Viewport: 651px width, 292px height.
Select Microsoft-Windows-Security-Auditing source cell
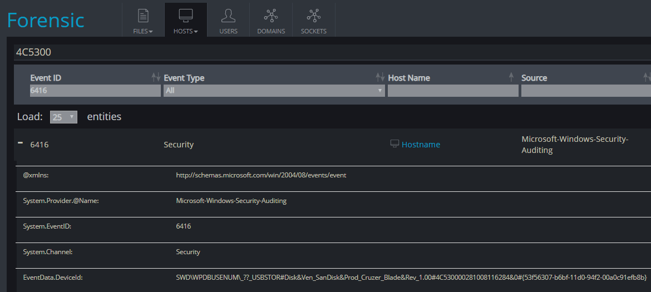click(x=575, y=145)
